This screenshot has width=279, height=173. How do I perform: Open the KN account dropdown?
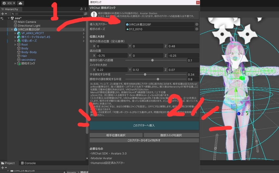[9, 3]
